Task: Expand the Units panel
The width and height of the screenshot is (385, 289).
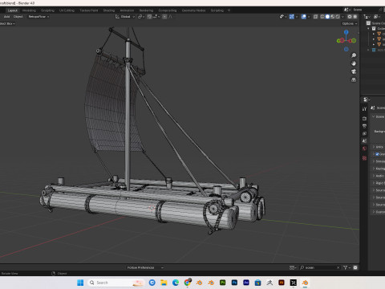Action: click(379, 147)
